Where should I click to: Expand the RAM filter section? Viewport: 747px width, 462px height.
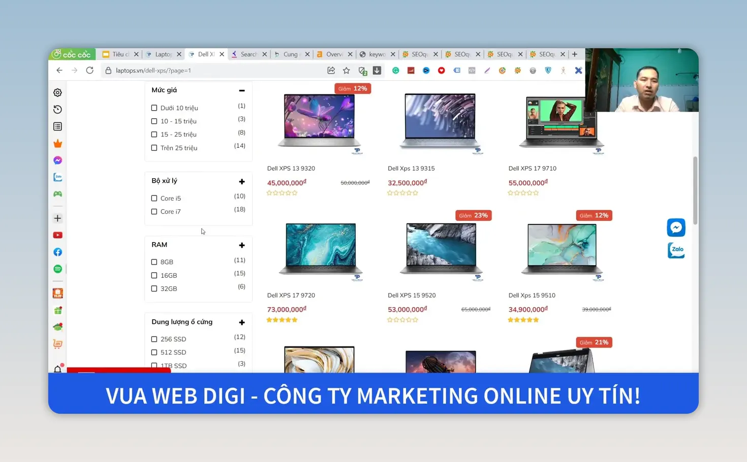[x=242, y=245]
